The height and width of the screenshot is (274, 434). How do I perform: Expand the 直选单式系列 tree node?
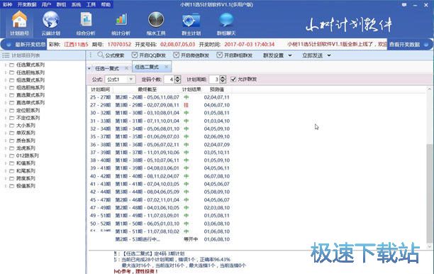5,103
